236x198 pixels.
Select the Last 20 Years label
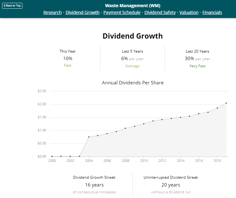tap(197, 51)
